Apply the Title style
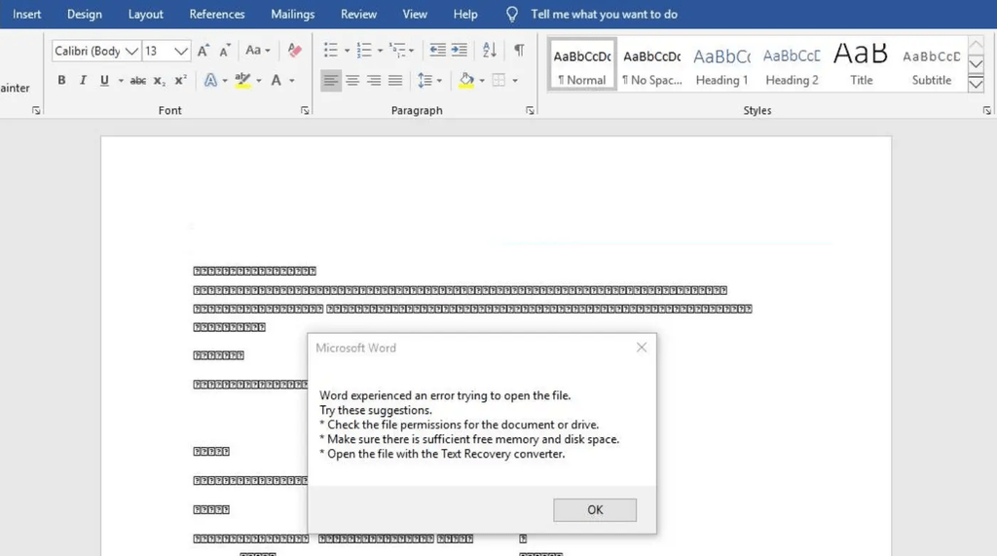 point(862,64)
